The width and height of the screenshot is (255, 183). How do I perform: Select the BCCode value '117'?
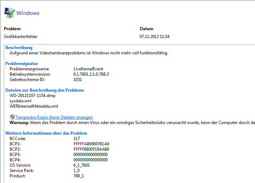[x=76, y=139]
